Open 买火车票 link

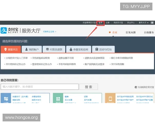point(68,100)
